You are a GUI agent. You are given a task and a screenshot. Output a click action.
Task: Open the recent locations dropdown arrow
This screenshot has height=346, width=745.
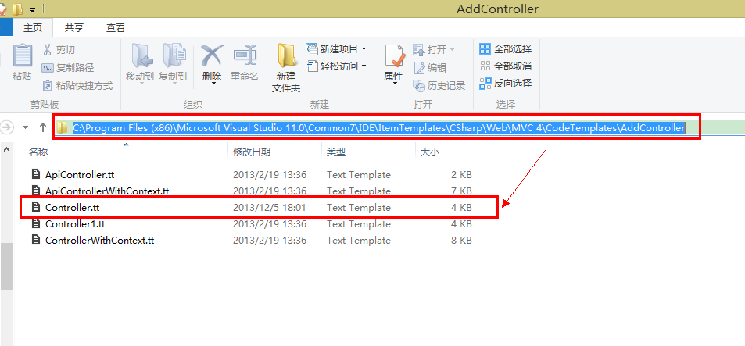(26, 127)
